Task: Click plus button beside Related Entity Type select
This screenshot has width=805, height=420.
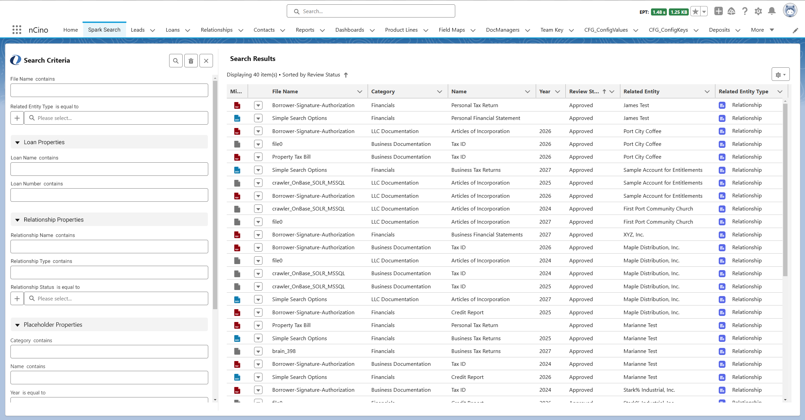Action: (x=17, y=118)
